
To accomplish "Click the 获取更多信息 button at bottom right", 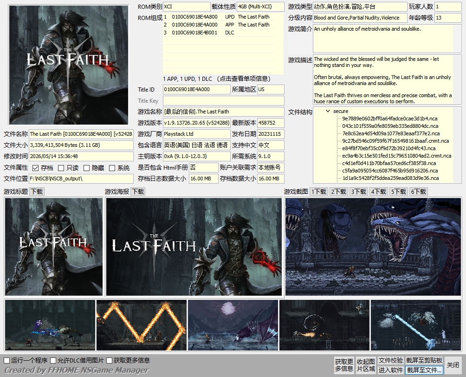I will pyautogui.click(x=344, y=365).
